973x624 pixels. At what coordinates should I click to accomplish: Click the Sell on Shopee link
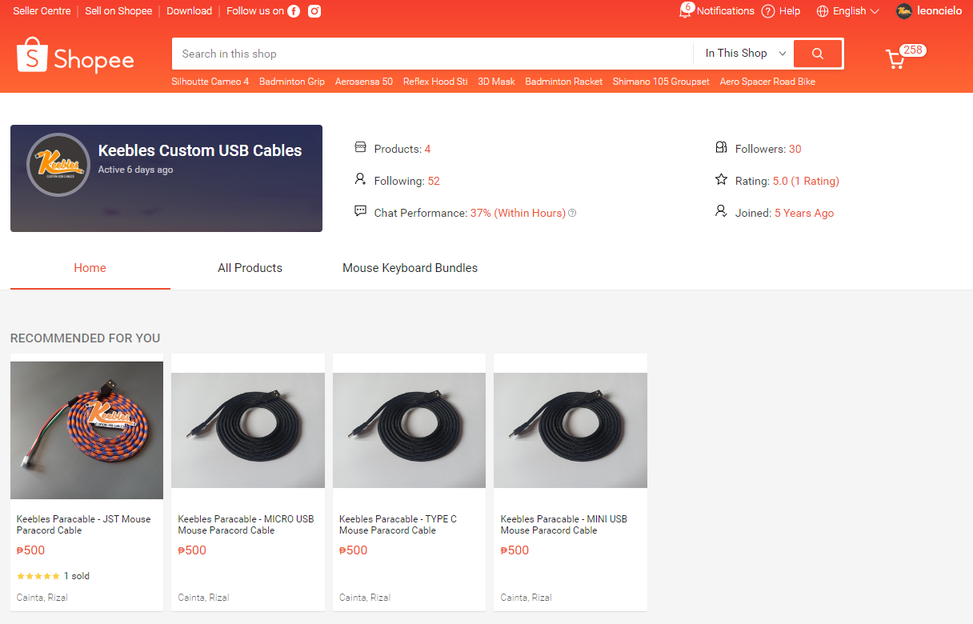(118, 11)
